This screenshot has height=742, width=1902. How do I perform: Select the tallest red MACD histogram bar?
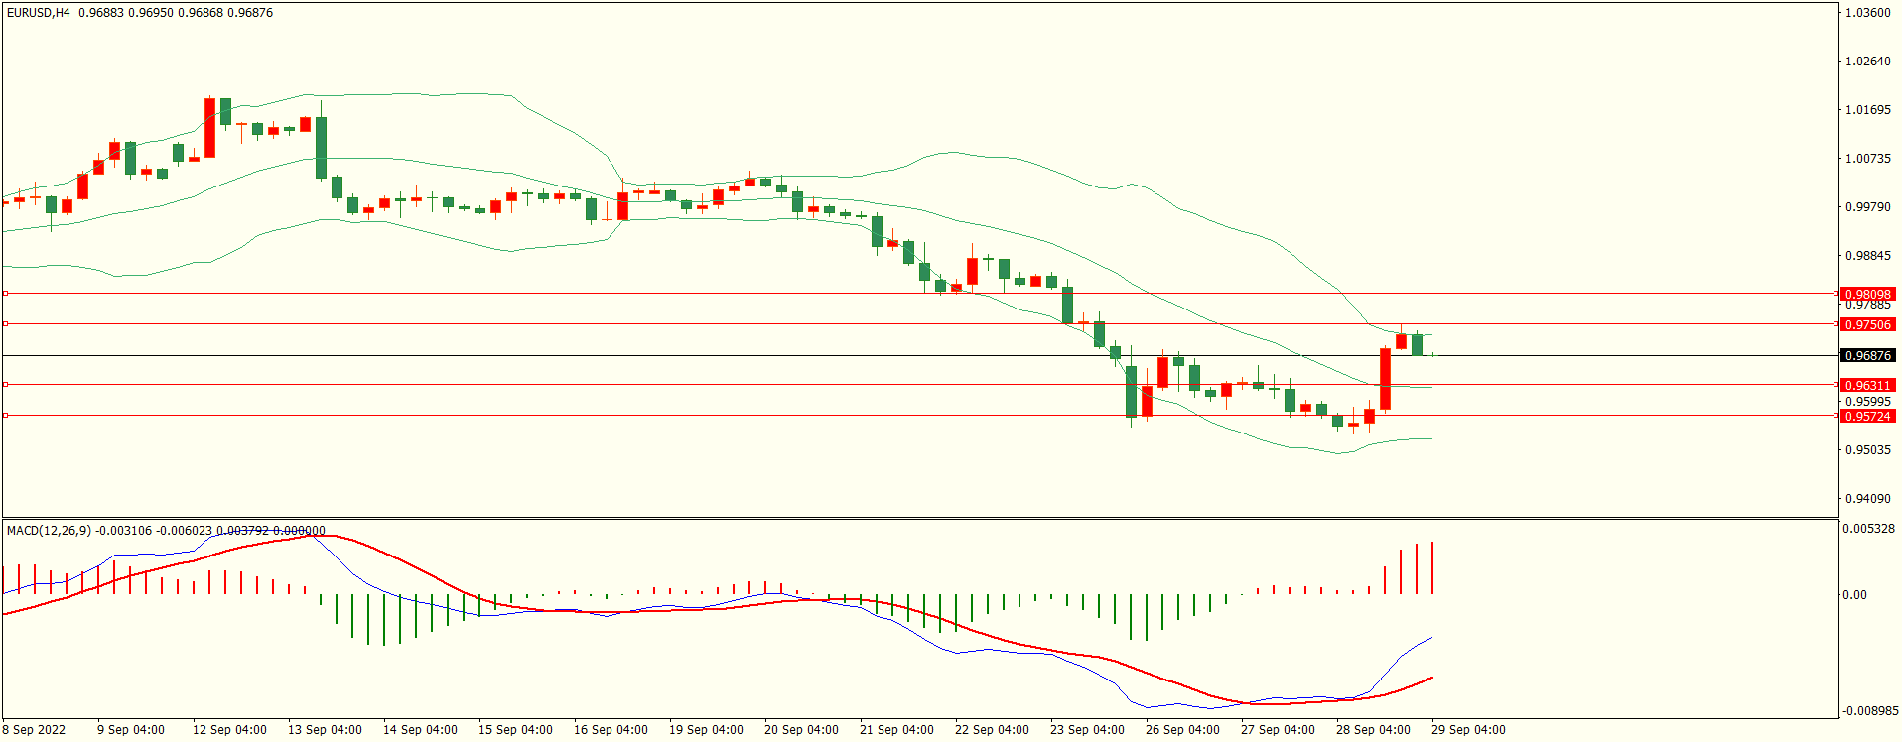1432,567
